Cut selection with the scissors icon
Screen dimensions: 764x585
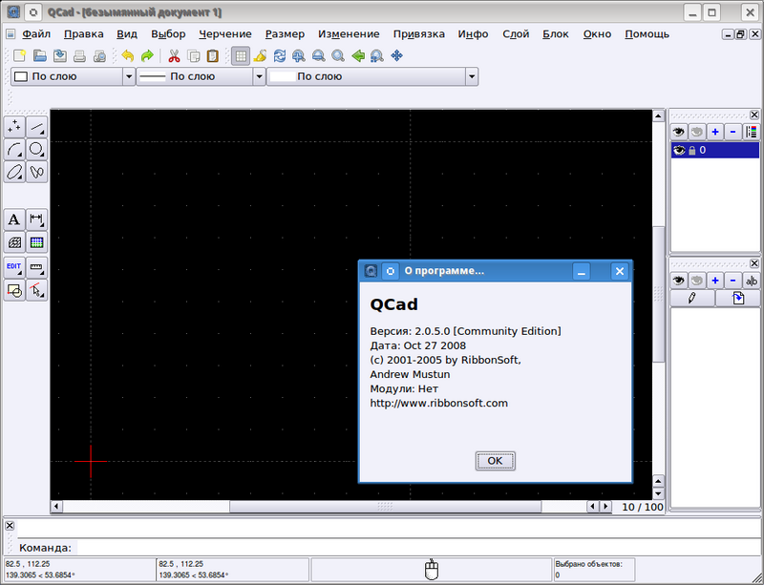coord(174,56)
